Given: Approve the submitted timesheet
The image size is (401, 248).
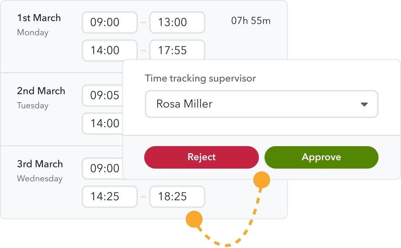Looking at the screenshot, I should click(x=321, y=157).
